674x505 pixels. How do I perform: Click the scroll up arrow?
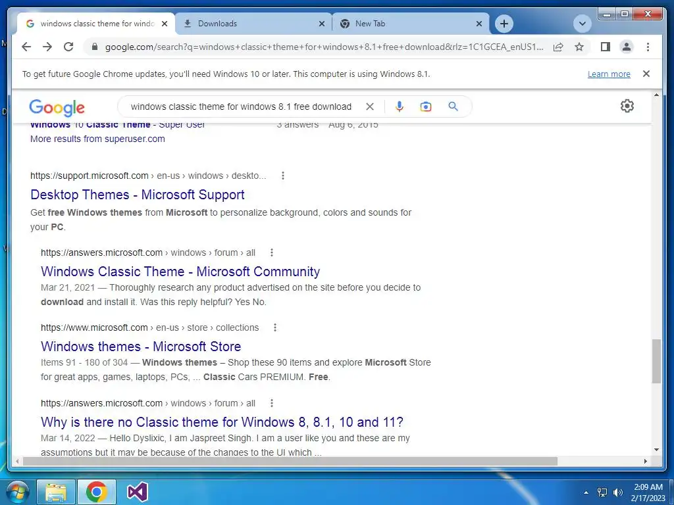656,95
